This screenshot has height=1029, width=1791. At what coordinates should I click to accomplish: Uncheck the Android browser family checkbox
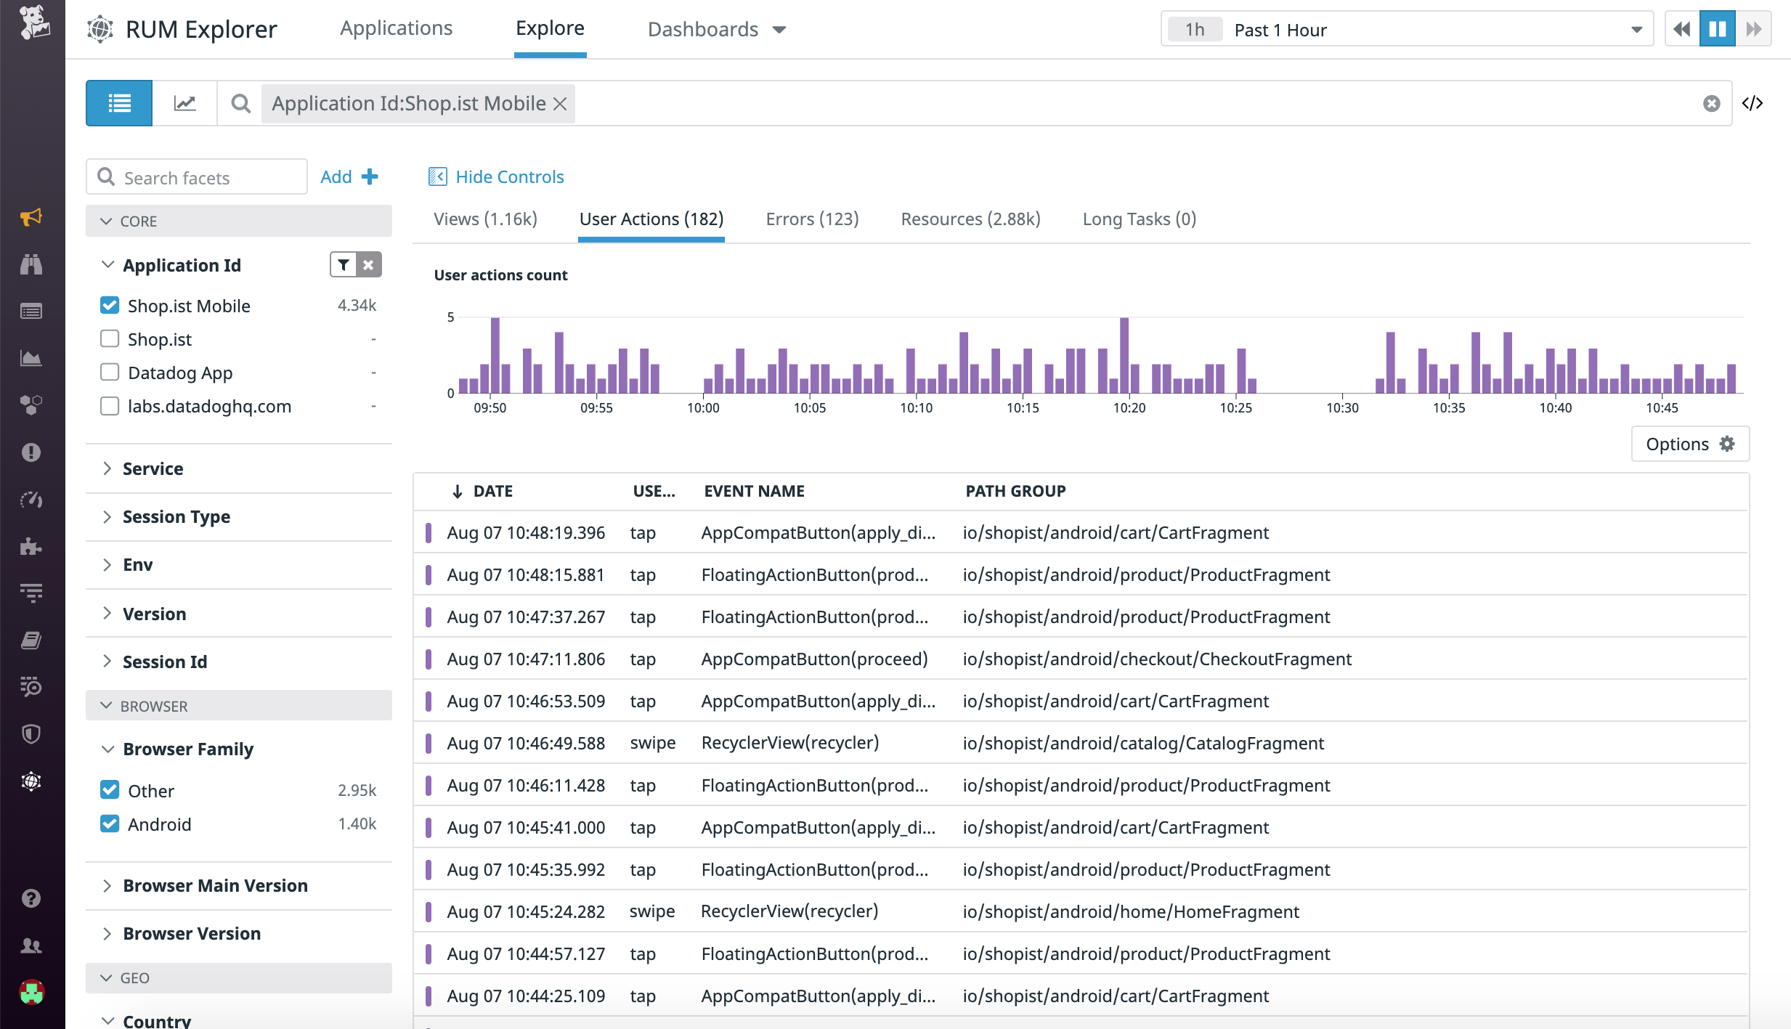110,824
